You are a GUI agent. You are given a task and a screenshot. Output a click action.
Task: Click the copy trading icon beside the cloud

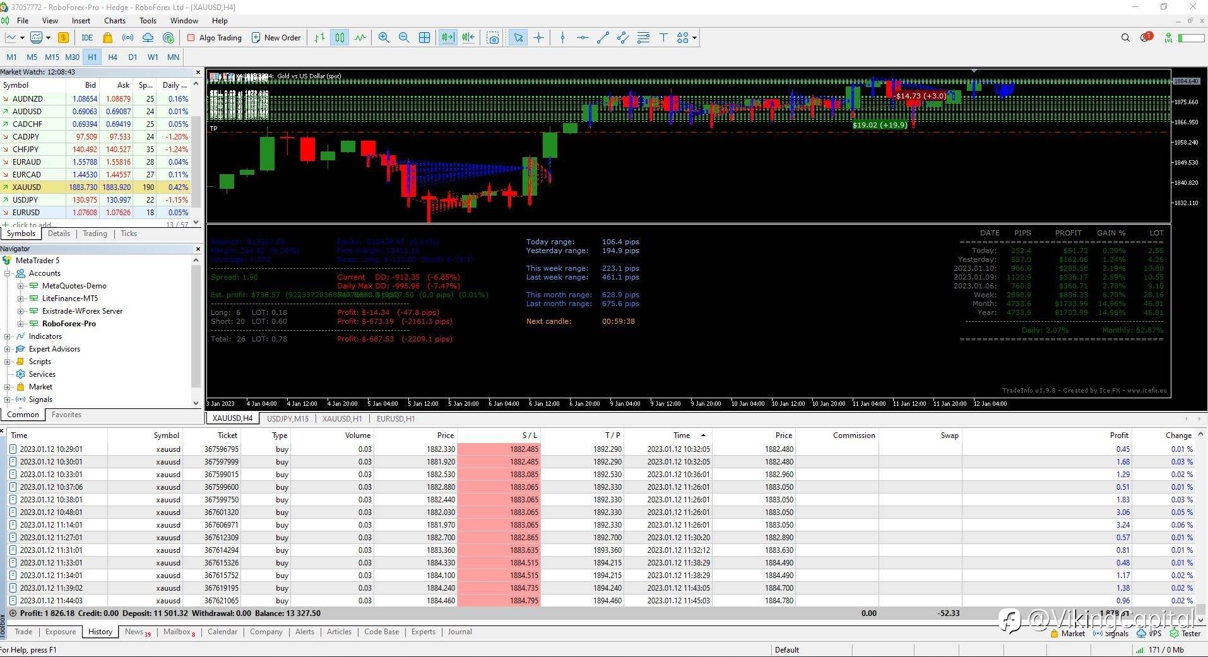tap(168, 38)
